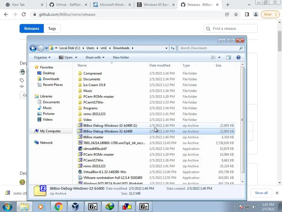
Task: Expand the Downloads breadcrumb arrow
Action: pos(133,48)
